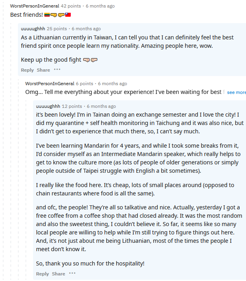The image size is (246, 281).
Task: Click the left-facing fist emoji after 'good fight'
Action: [x=86, y=60]
